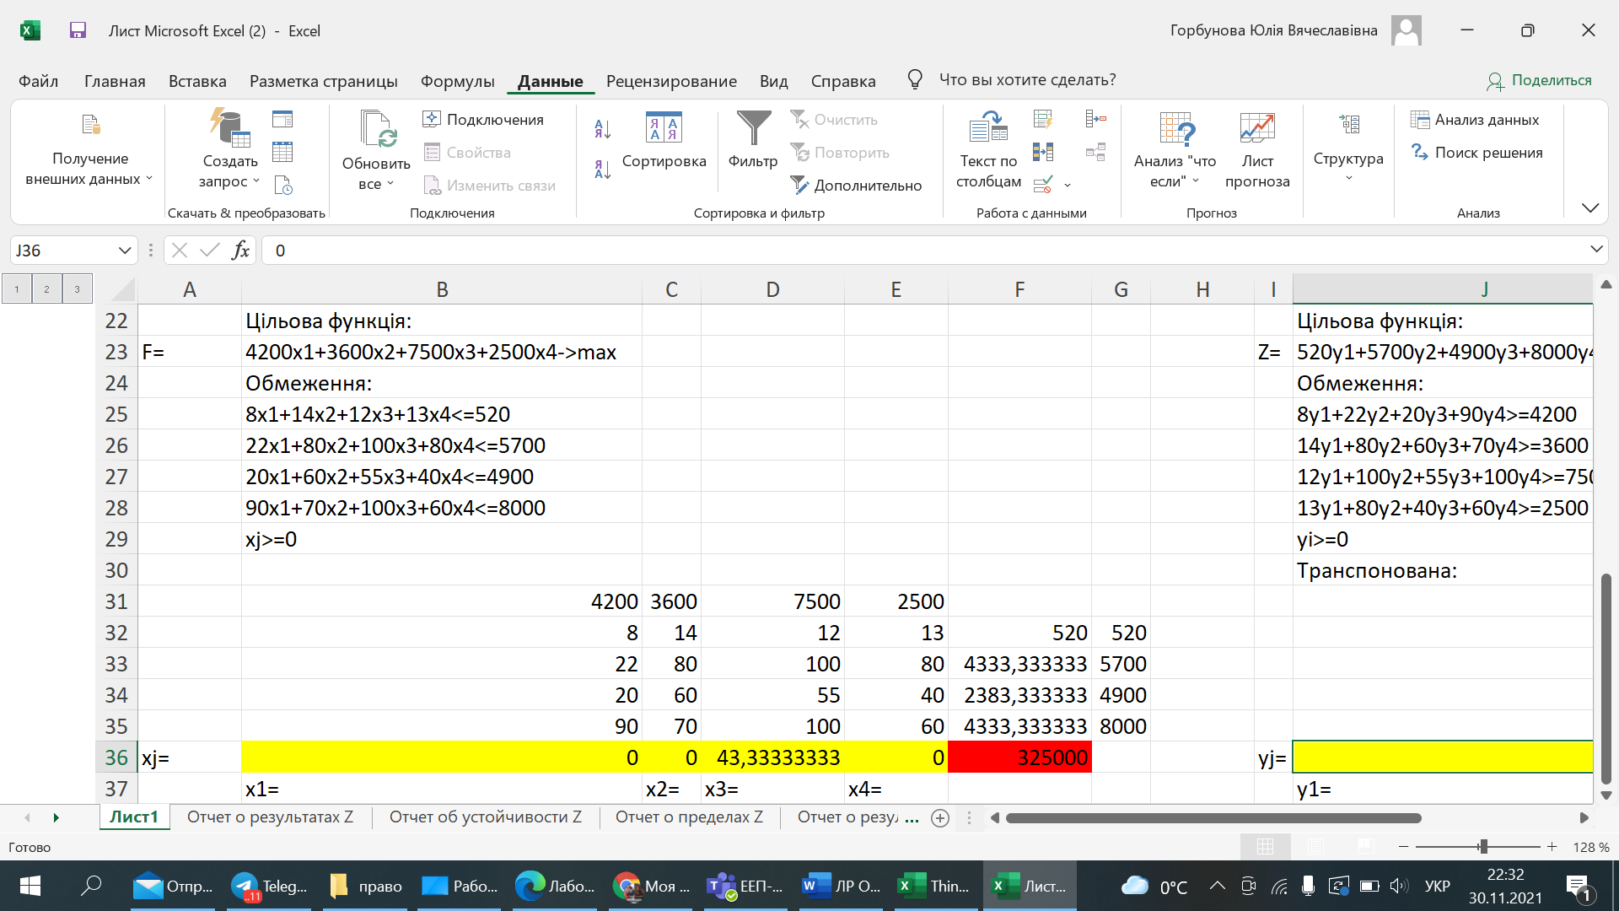Click the Flash Fill icon
The height and width of the screenshot is (911, 1619).
tap(1043, 119)
